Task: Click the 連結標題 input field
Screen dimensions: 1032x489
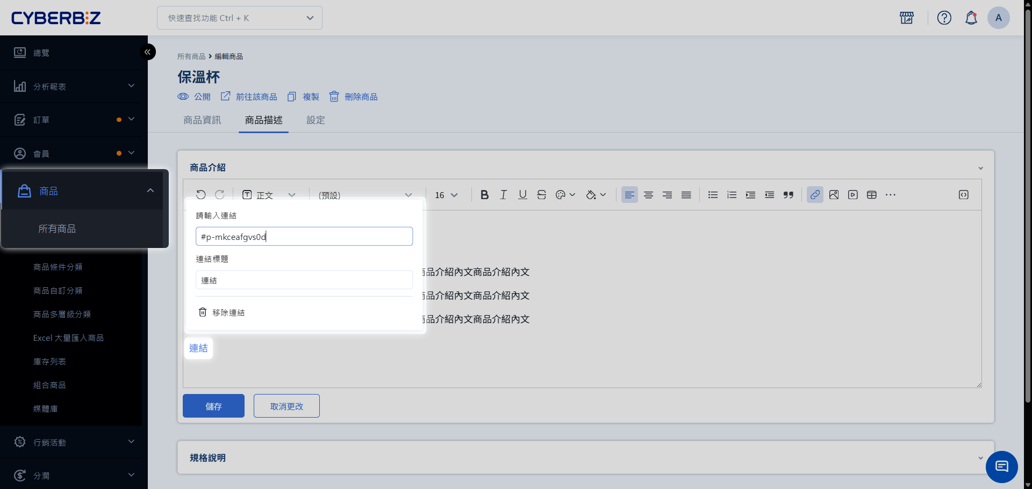Action: [304, 280]
